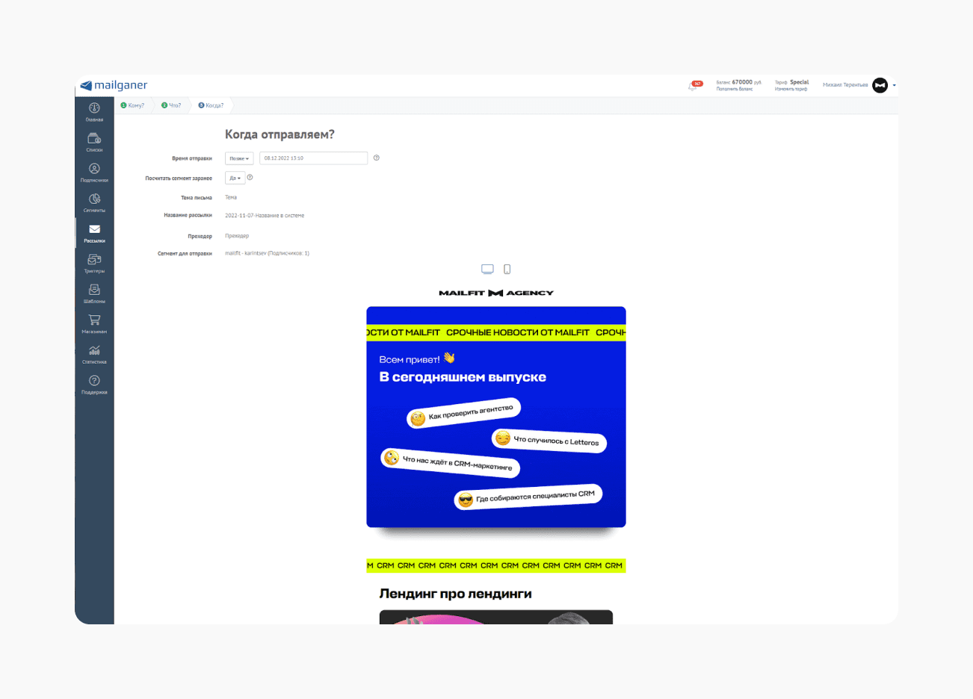The height and width of the screenshot is (699, 973).
Task: Switch preview to desktop view icon
Action: click(487, 269)
